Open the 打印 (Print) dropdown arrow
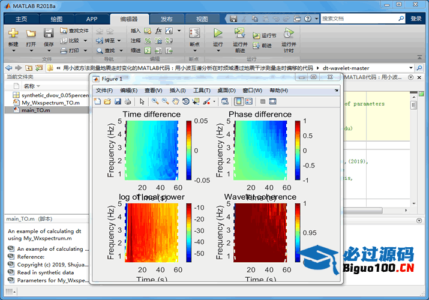The height and width of the screenshot is (300, 429). pos(85,50)
